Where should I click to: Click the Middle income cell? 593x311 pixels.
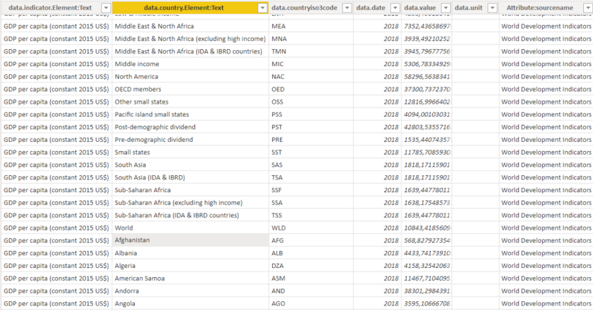(190, 64)
